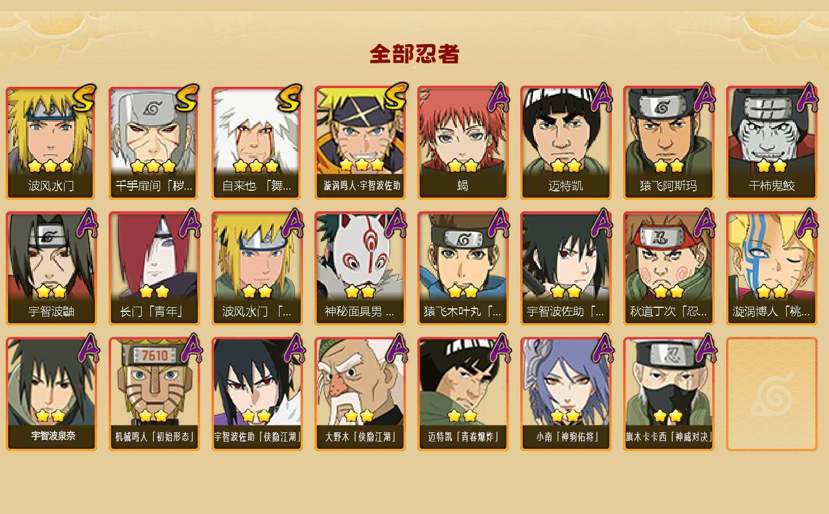
Task: Select the 小南「神驹佑将」 ninja card
Action: (x=566, y=394)
